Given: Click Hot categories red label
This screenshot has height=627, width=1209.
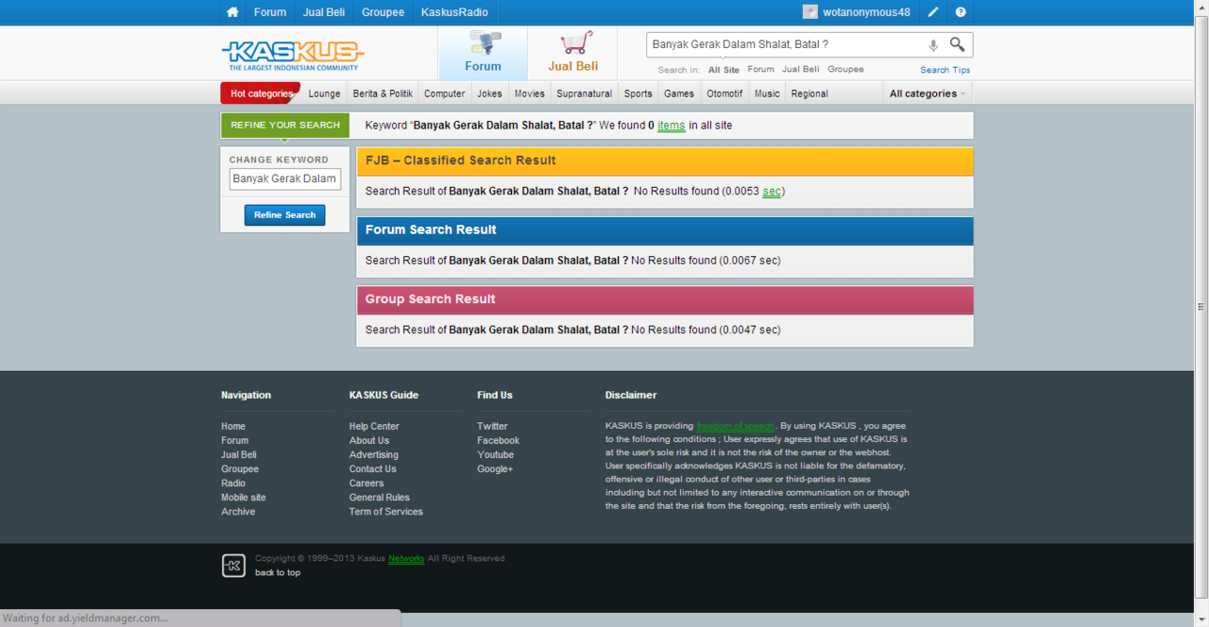Looking at the screenshot, I should click(x=261, y=93).
